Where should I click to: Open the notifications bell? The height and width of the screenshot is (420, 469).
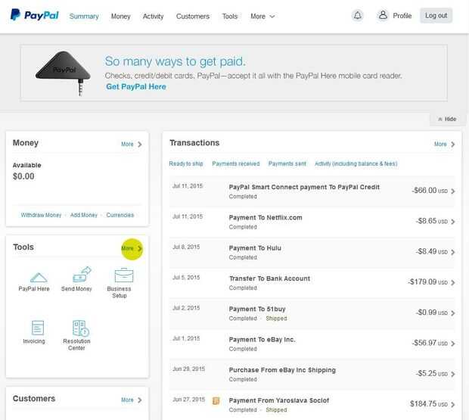pyautogui.click(x=358, y=16)
